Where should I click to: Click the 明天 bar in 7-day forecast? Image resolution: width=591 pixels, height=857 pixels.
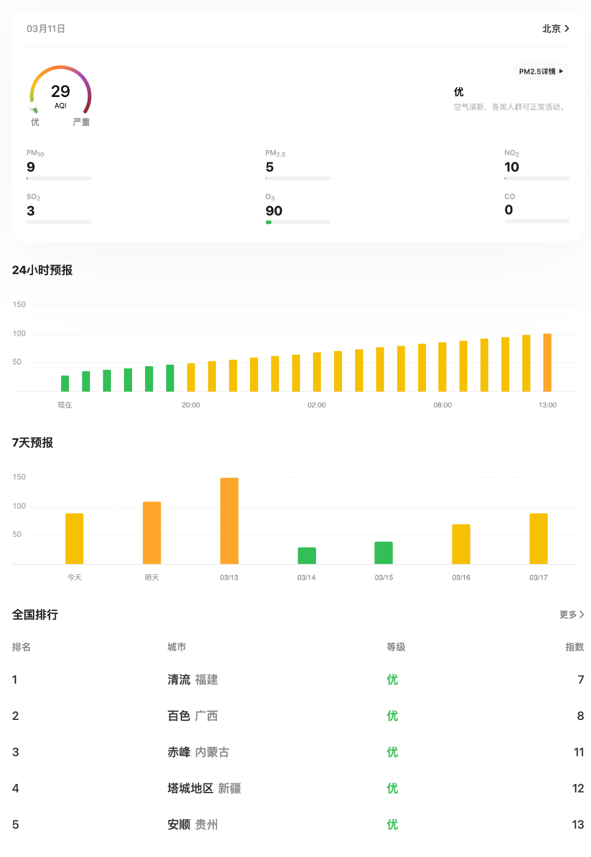tap(152, 533)
